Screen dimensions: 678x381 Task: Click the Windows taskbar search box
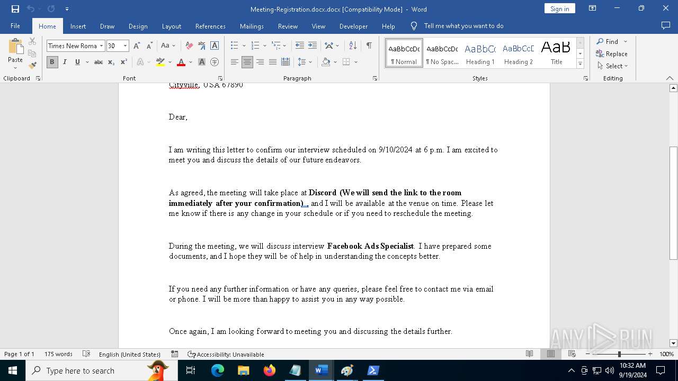pos(102,370)
